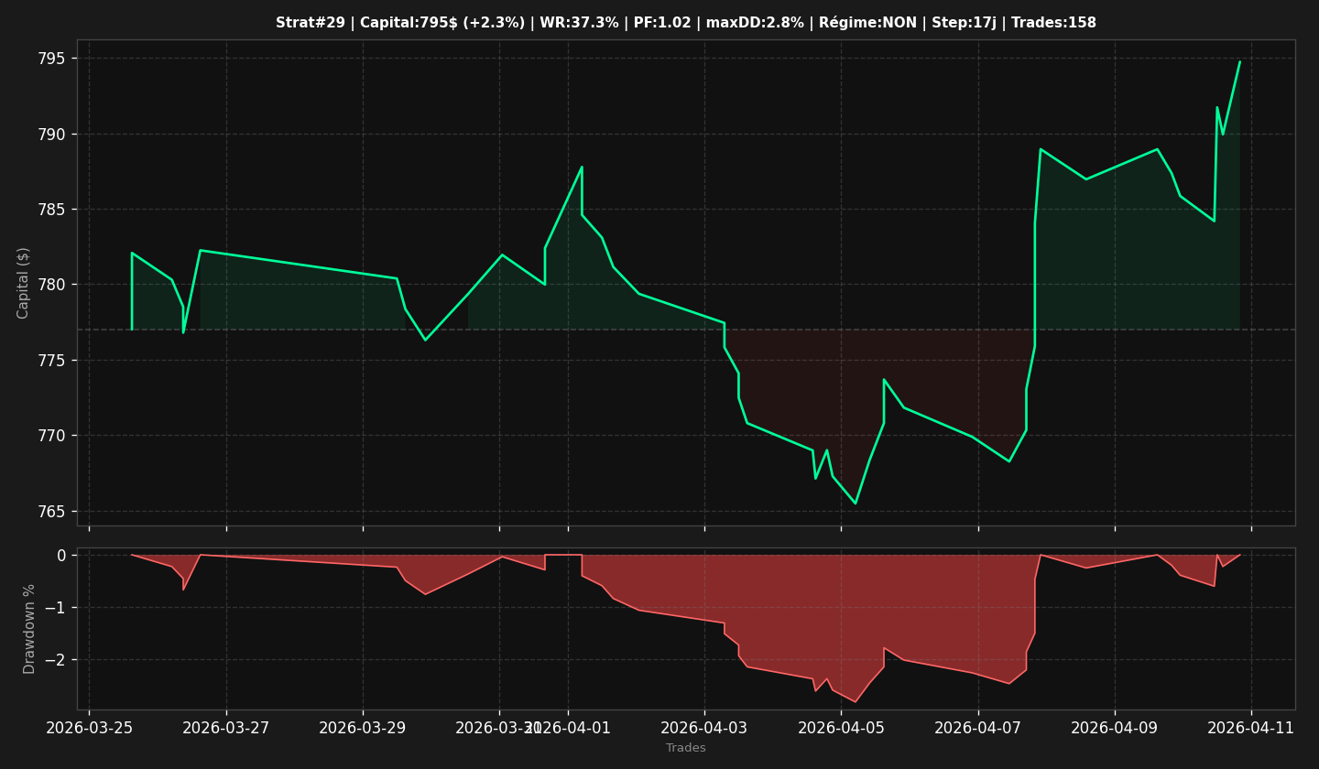
Task: Click the Trades x-axis label
Action: pyautogui.click(x=686, y=748)
